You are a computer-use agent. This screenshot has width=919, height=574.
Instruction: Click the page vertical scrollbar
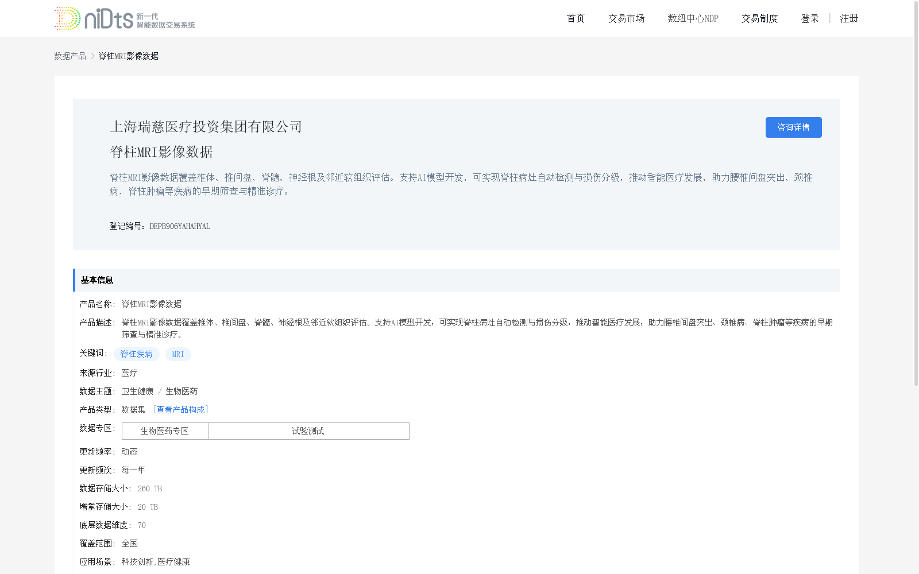[916, 195]
